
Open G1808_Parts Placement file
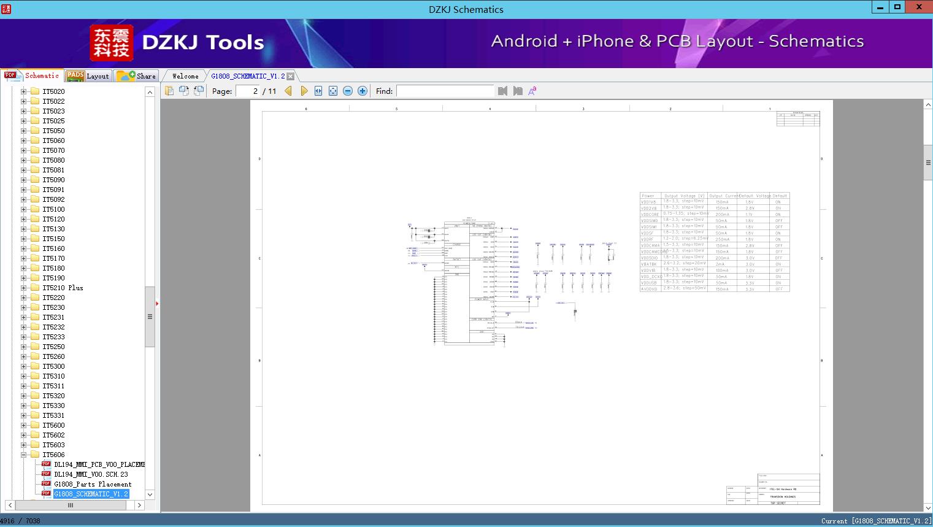(x=93, y=484)
